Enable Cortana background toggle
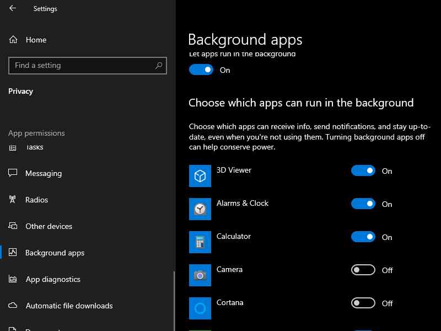The image size is (441, 331). (x=363, y=303)
